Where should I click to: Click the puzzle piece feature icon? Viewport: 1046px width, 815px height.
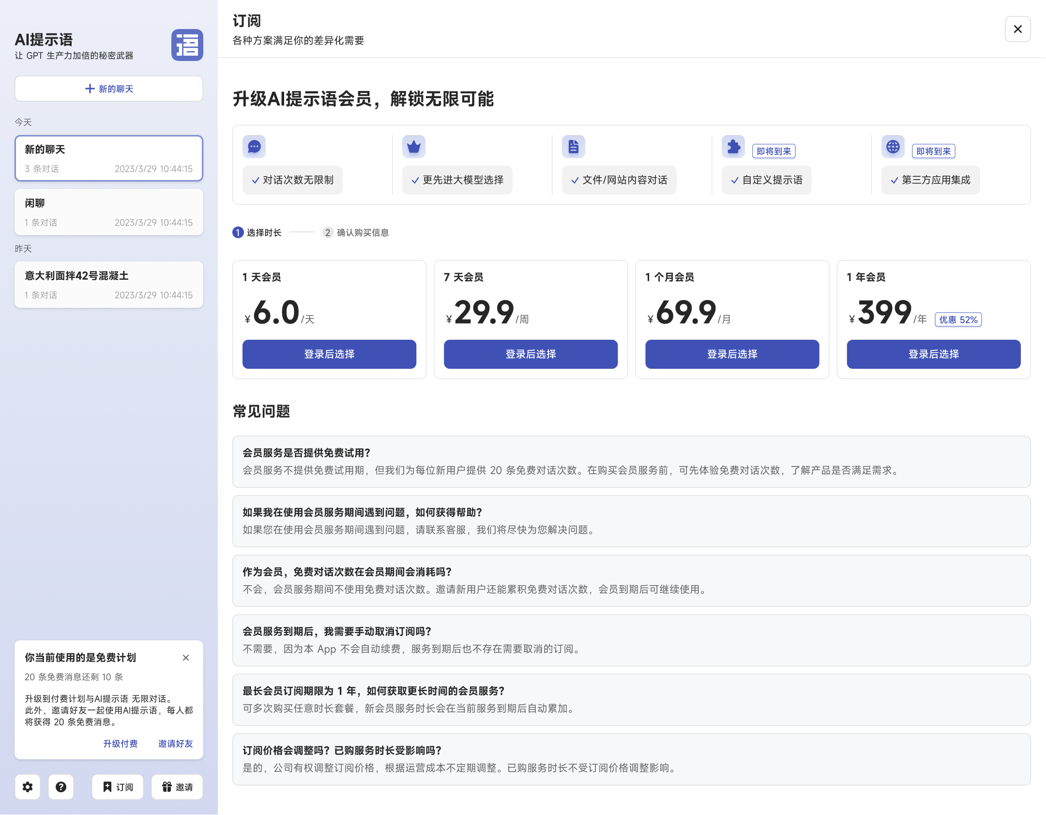click(733, 147)
